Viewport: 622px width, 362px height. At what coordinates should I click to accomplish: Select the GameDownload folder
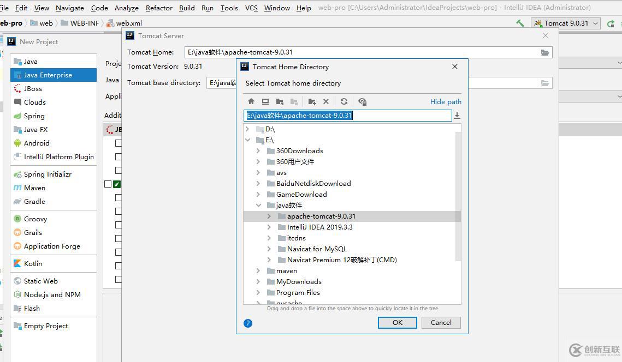[301, 195]
